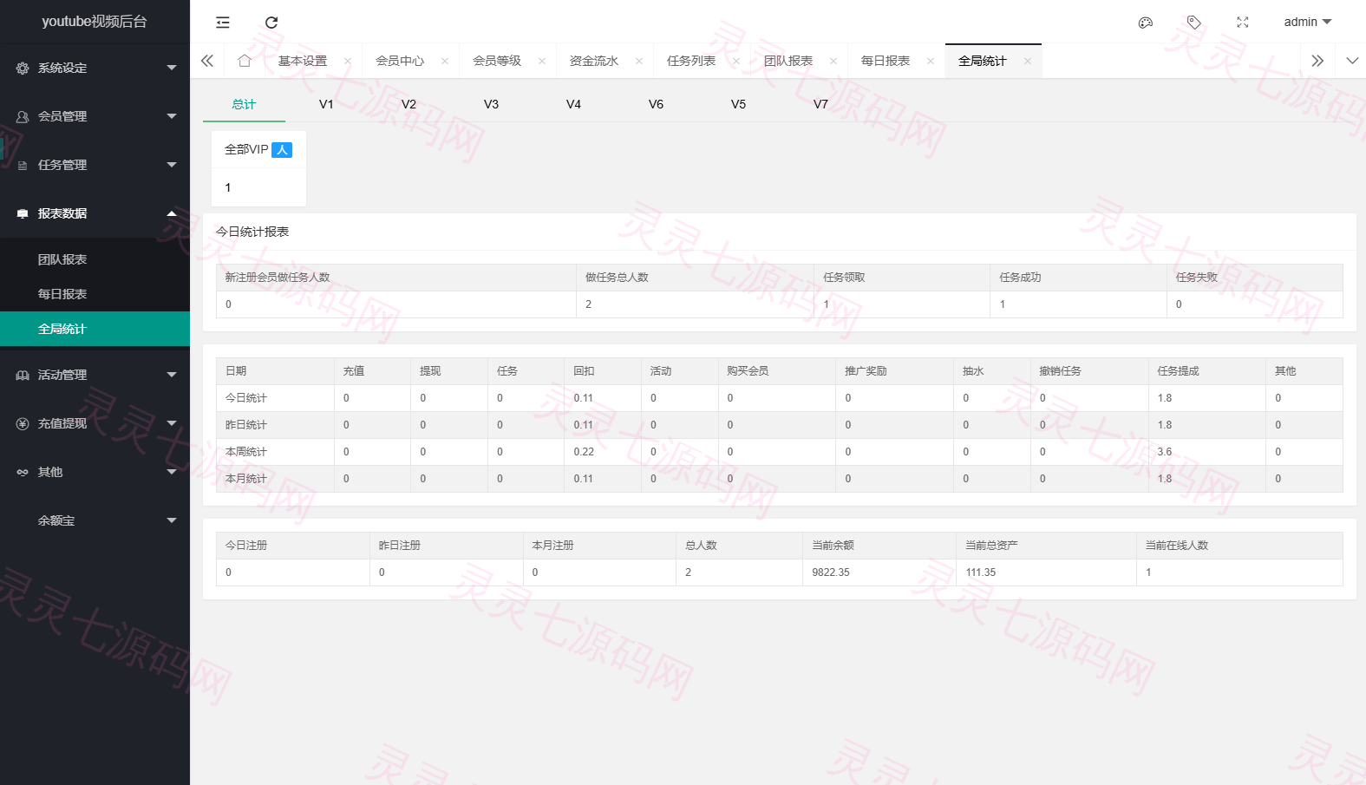Expand the 充值提现 sidebar menu
The height and width of the screenshot is (785, 1366).
(95, 423)
